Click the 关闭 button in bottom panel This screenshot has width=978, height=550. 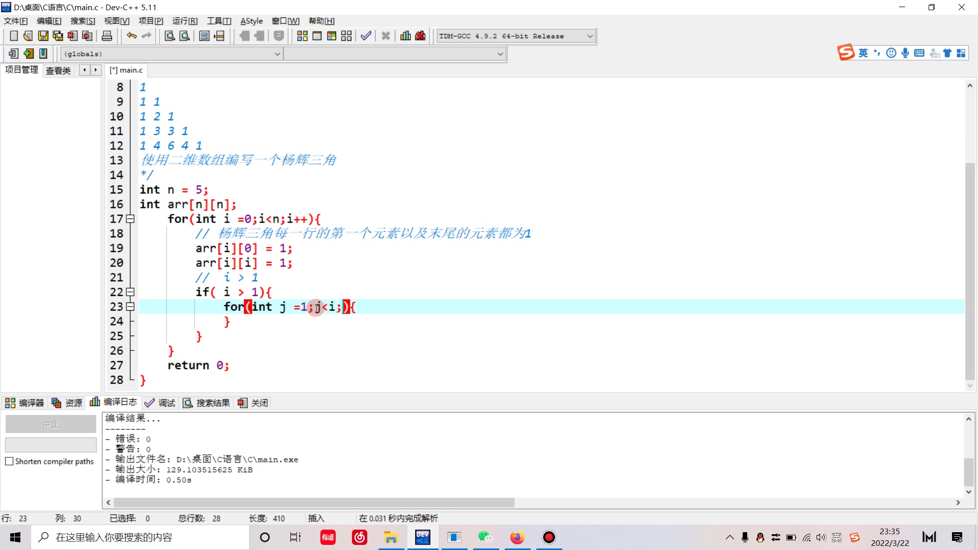[x=253, y=403]
